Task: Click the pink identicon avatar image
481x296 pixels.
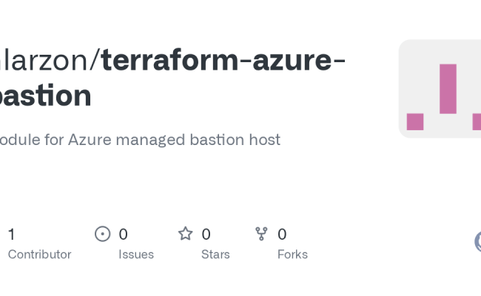Action: click(x=440, y=89)
